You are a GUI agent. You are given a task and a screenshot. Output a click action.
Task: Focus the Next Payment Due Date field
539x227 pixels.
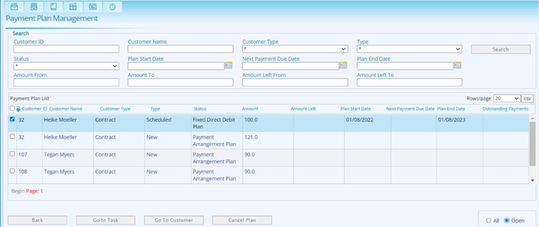point(291,66)
